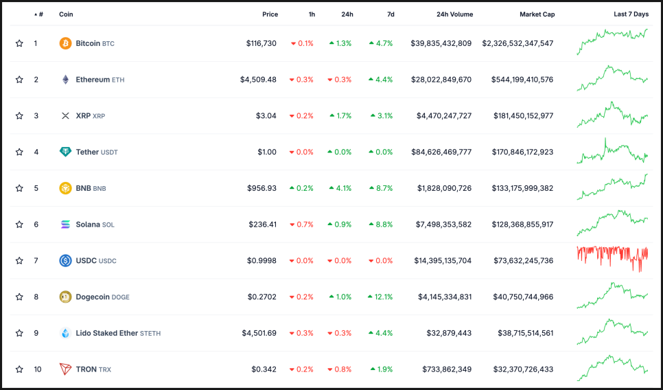Open the Lido Staked Ether STETH link
This screenshot has height=390, width=663.
(118, 333)
